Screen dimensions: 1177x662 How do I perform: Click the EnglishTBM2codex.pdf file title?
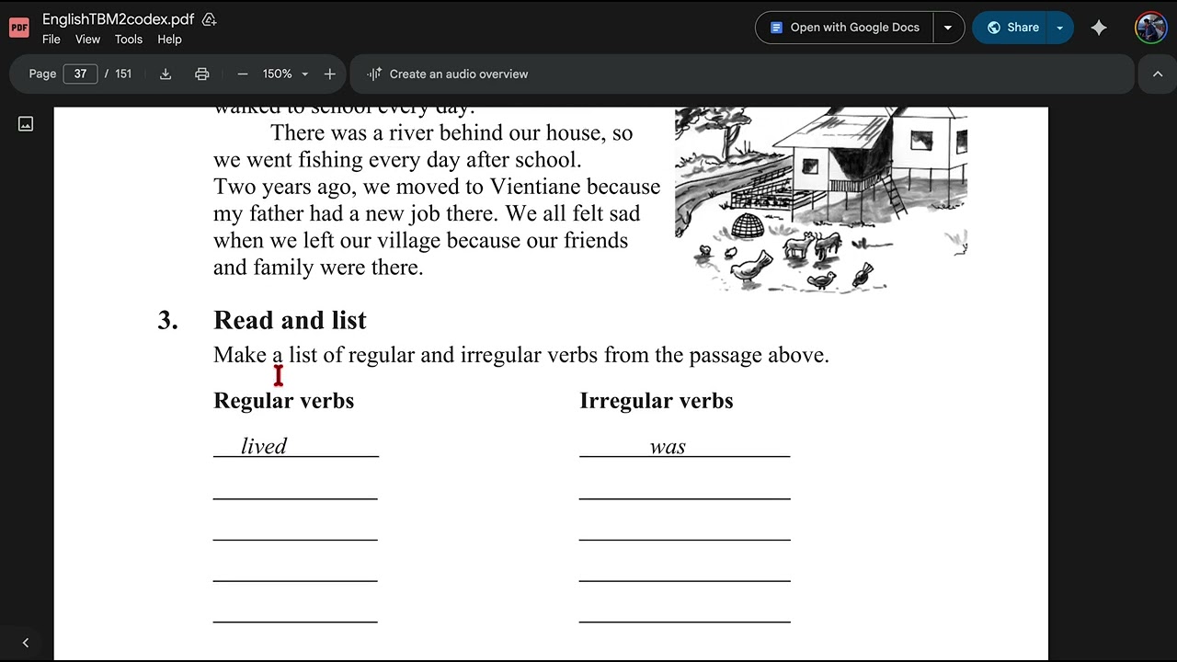(x=117, y=19)
